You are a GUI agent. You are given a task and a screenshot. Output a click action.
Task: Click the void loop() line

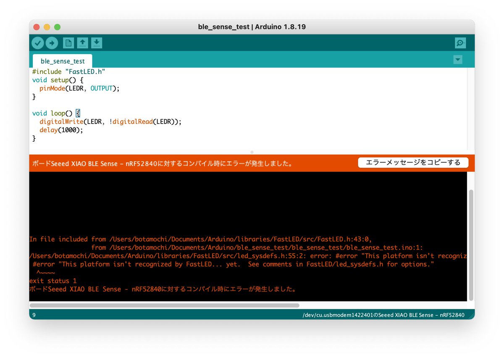(56, 113)
